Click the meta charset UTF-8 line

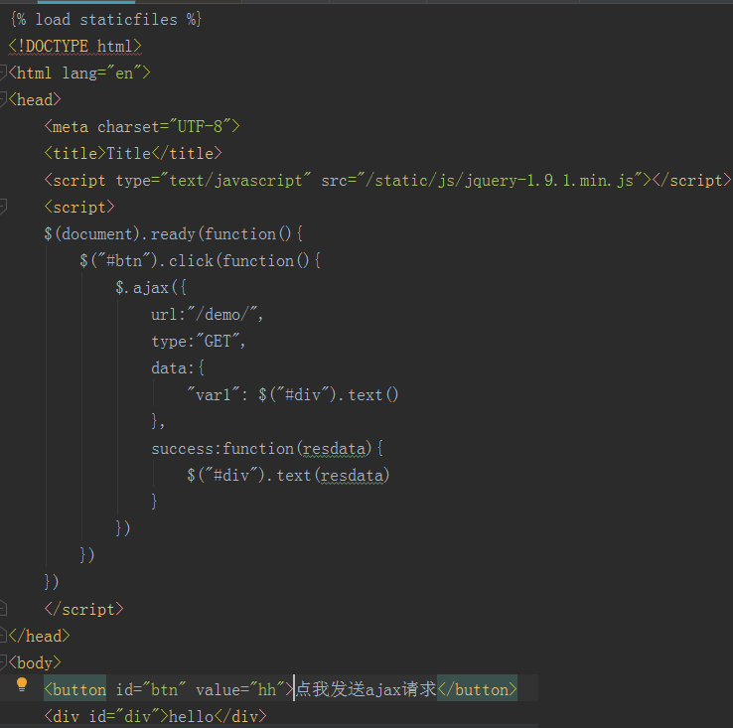tap(142, 126)
